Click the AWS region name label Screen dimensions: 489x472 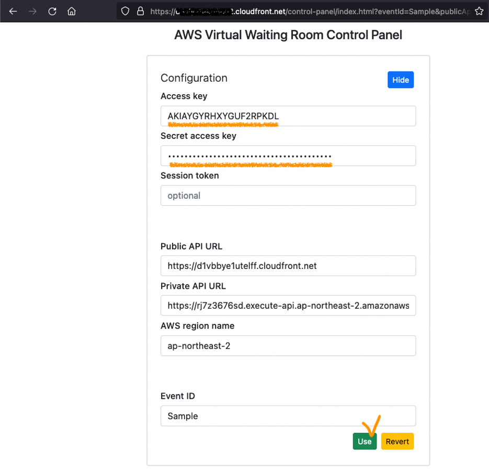tap(197, 326)
